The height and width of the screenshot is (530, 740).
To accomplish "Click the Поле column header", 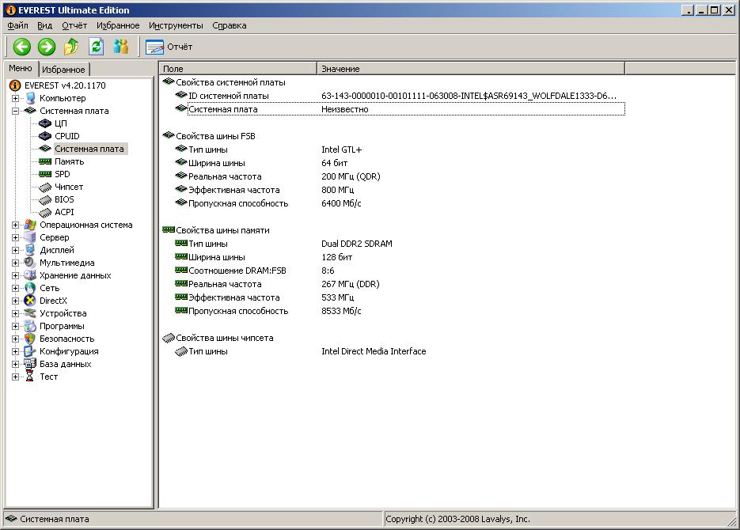I will click(x=237, y=70).
